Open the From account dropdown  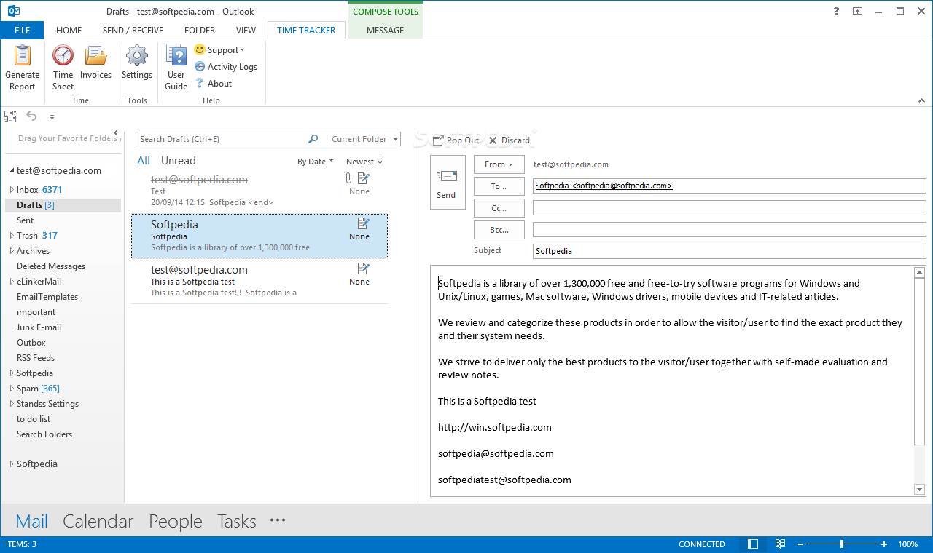[x=499, y=164]
